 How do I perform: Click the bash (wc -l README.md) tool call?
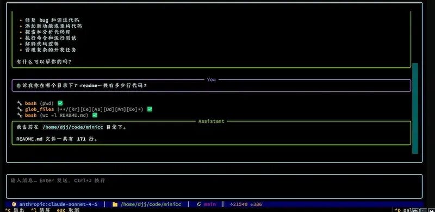[x=57, y=115]
